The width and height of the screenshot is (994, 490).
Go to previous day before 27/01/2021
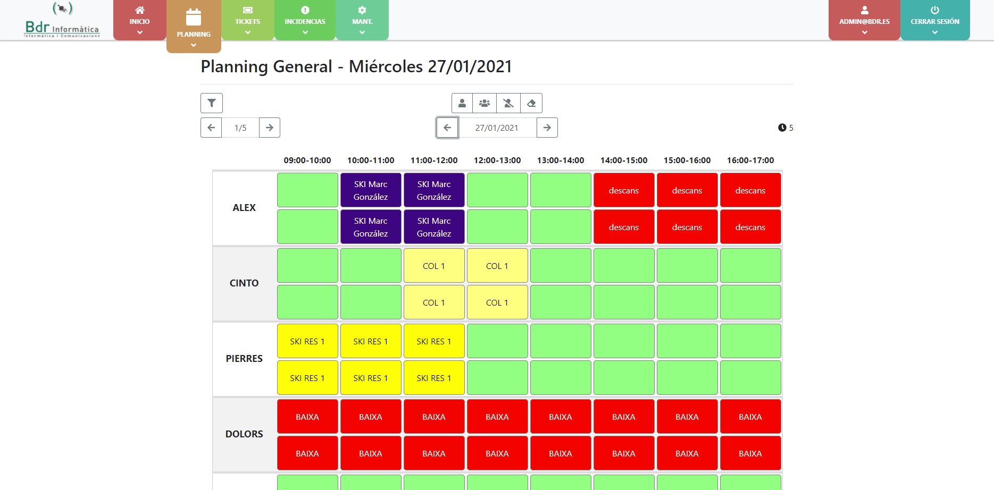coord(447,128)
